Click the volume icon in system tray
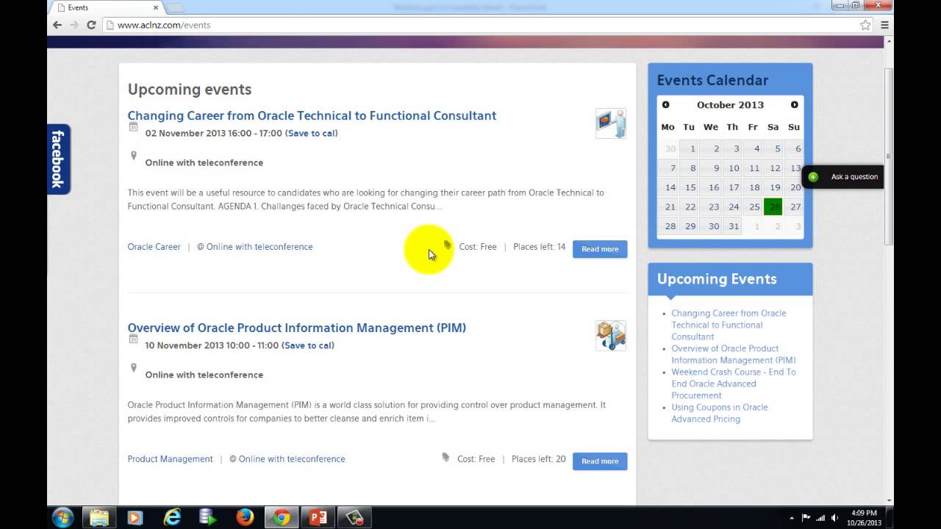 click(834, 518)
